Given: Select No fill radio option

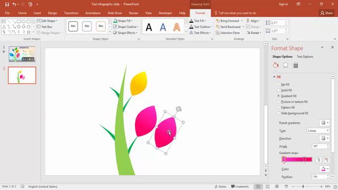Looking at the screenshot, I should pyautogui.click(x=278, y=84).
